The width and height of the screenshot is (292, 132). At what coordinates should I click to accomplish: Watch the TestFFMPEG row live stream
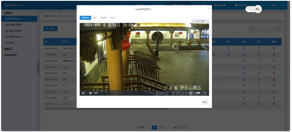[229, 49]
